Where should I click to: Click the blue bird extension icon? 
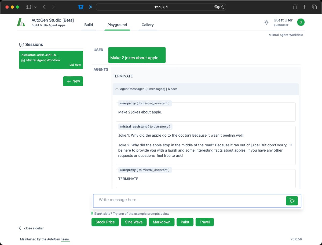91,7
